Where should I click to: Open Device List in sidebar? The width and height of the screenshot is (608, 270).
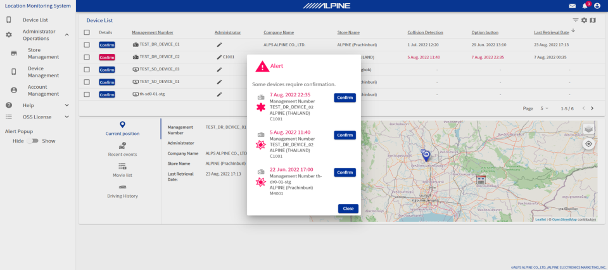[x=35, y=20]
